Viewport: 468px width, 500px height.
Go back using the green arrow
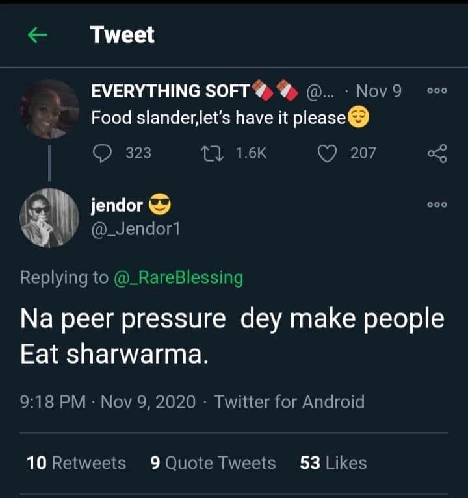pyautogui.click(x=38, y=36)
